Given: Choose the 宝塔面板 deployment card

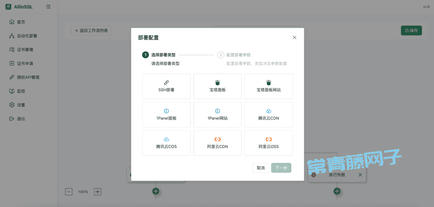Looking at the screenshot, I should click(x=217, y=86).
